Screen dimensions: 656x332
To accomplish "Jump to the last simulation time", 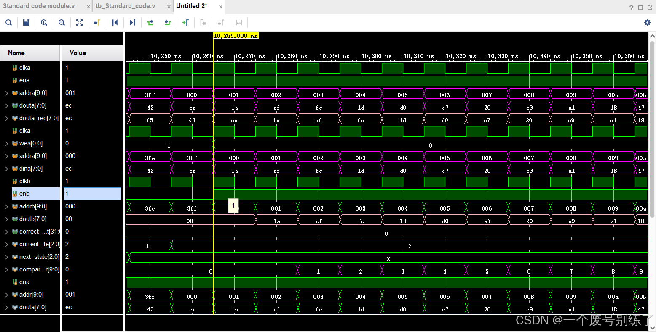I will click(x=132, y=23).
